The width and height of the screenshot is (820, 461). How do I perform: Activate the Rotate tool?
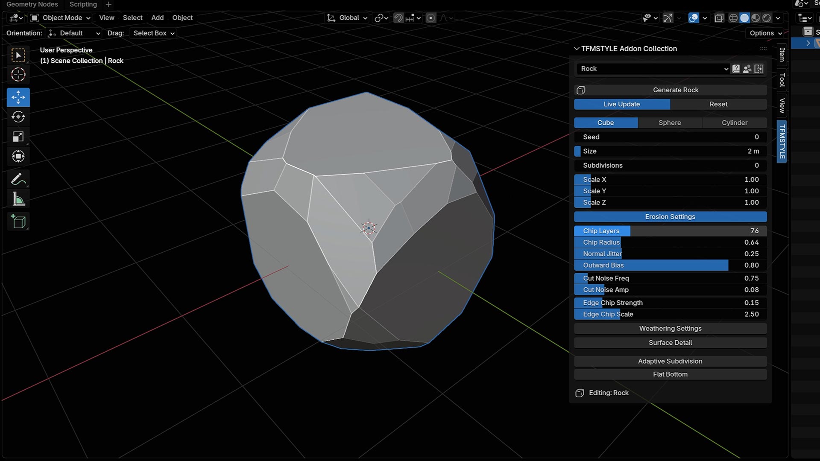point(18,117)
